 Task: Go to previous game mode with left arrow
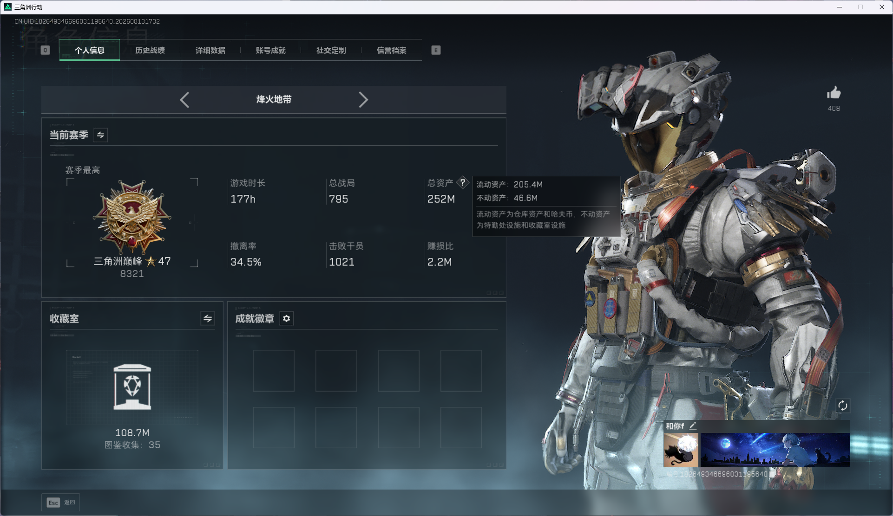coord(184,100)
